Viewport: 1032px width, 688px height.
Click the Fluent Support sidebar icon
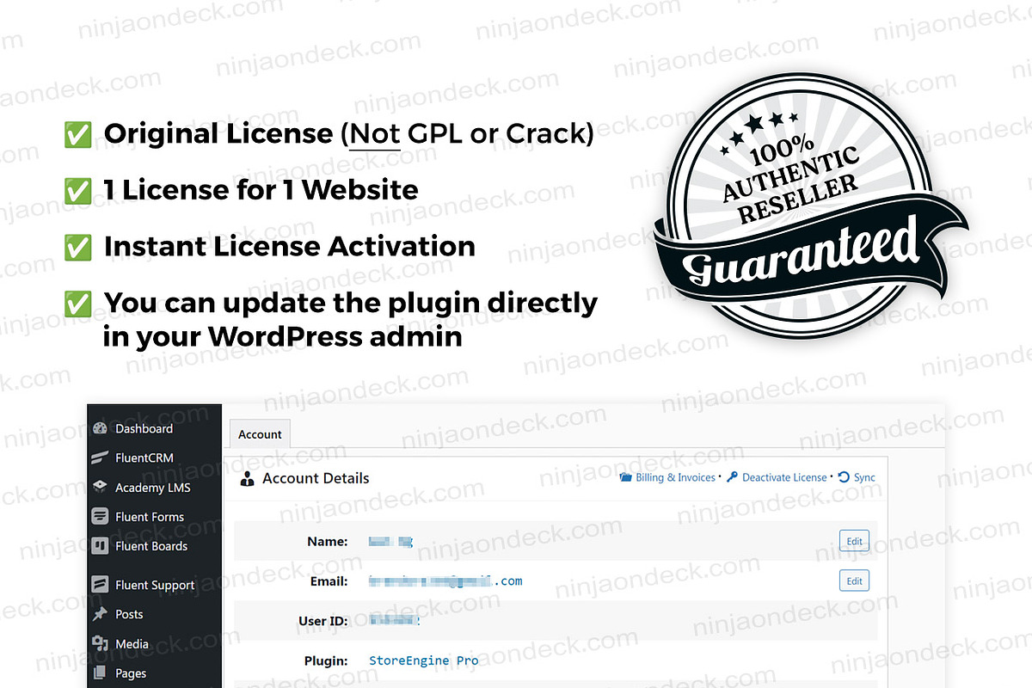pyautogui.click(x=100, y=585)
